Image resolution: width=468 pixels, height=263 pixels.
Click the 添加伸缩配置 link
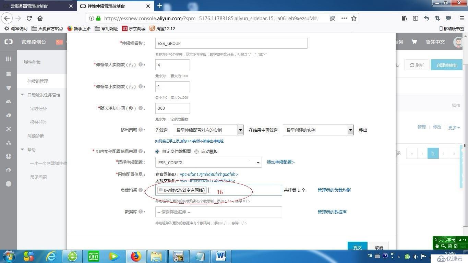pos(281,162)
